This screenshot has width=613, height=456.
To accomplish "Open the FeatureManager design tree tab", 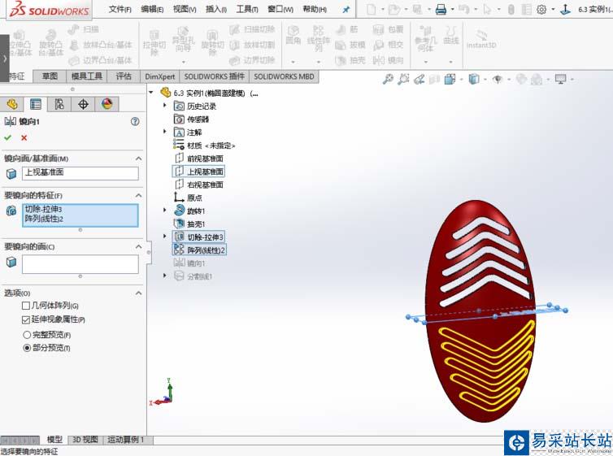I will coord(12,104).
